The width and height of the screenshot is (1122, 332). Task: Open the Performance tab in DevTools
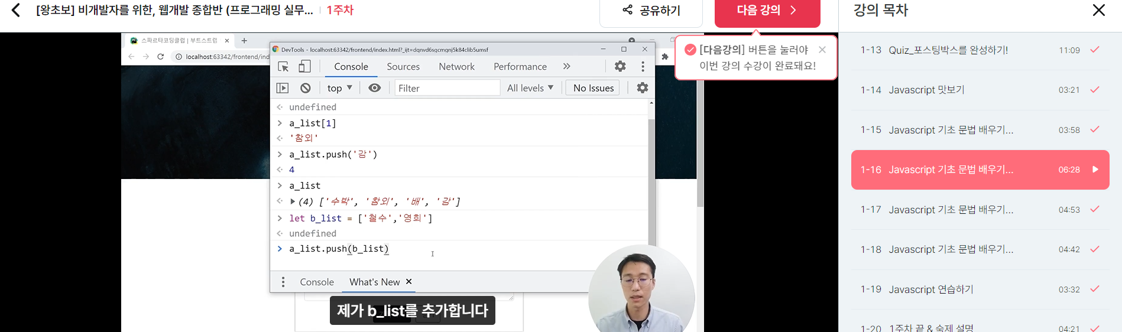(520, 67)
